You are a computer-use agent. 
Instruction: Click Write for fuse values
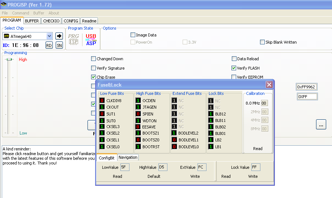(195, 176)
